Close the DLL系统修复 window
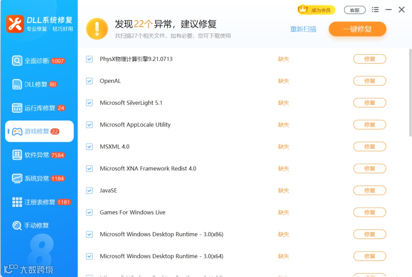Screen dimensions: 412x277 [x=401, y=10]
